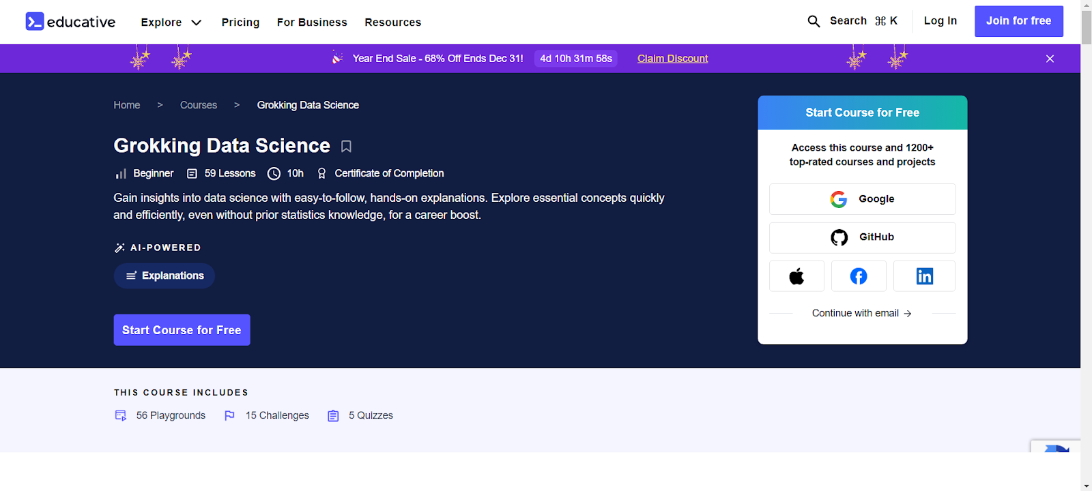The height and width of the screenshot is (491, 1092).
Task: Click the scrollbar up arrow
Action: 1086,5
